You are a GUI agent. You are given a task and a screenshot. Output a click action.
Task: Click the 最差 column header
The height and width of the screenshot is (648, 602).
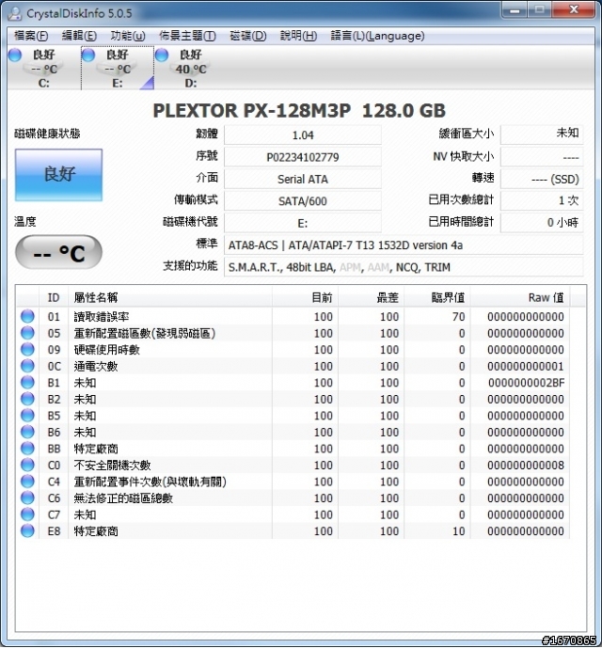pyautogui.click(x=372, y=297)
